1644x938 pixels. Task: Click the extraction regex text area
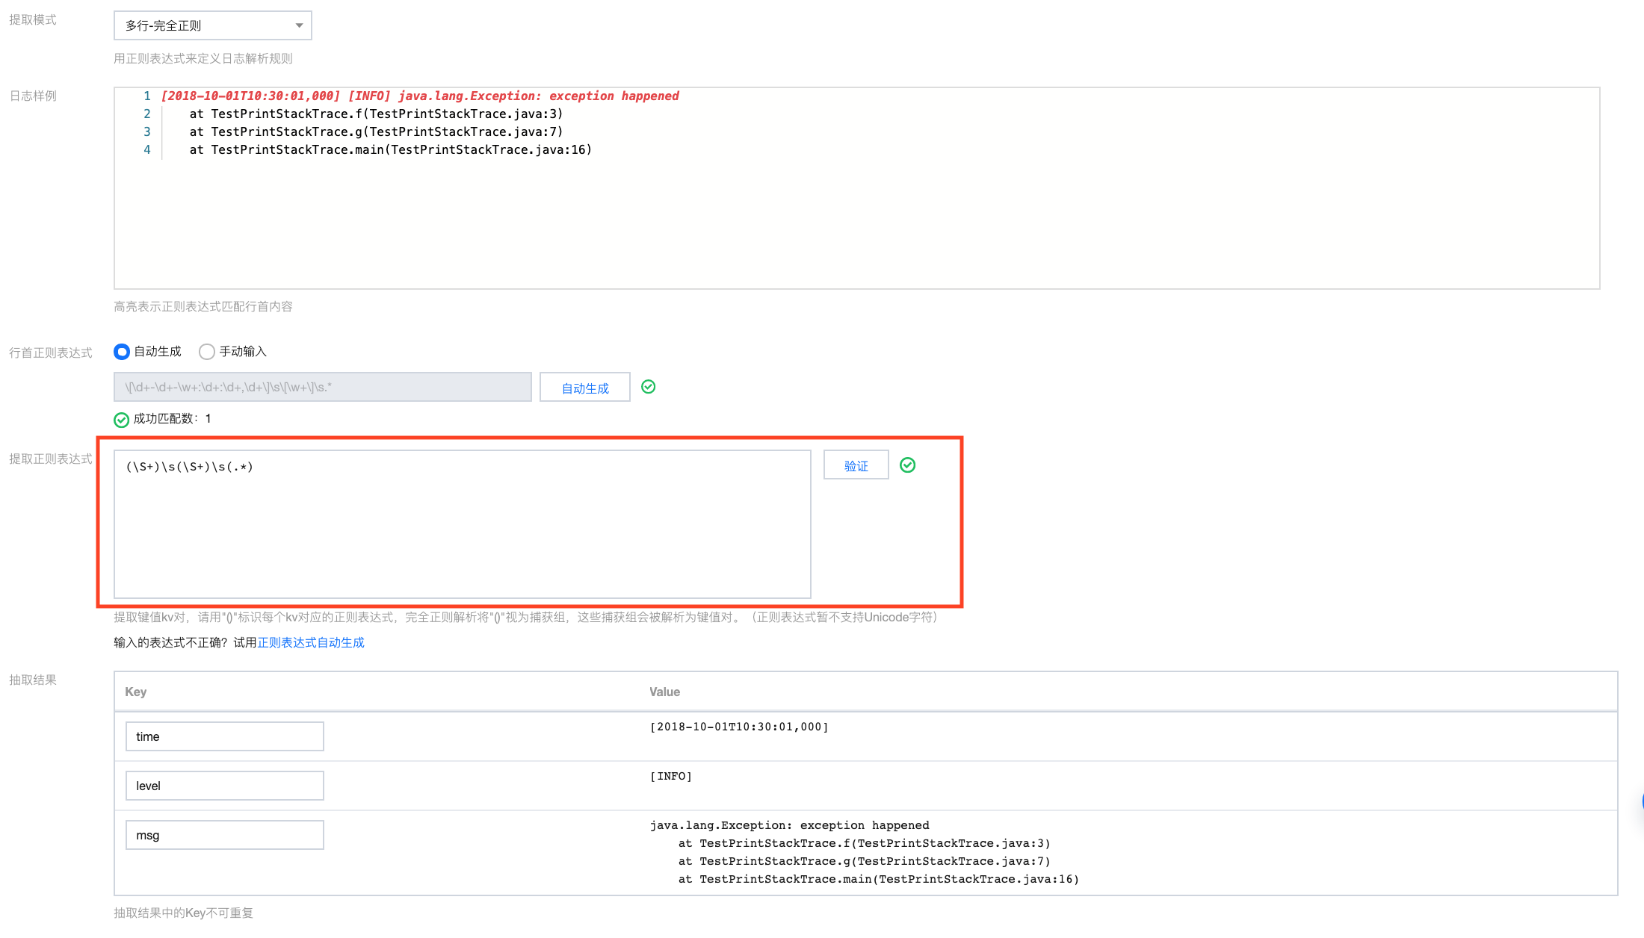(462, 524)
